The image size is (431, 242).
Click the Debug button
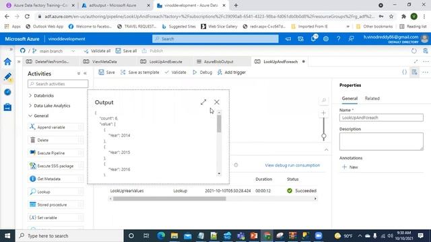202,72
